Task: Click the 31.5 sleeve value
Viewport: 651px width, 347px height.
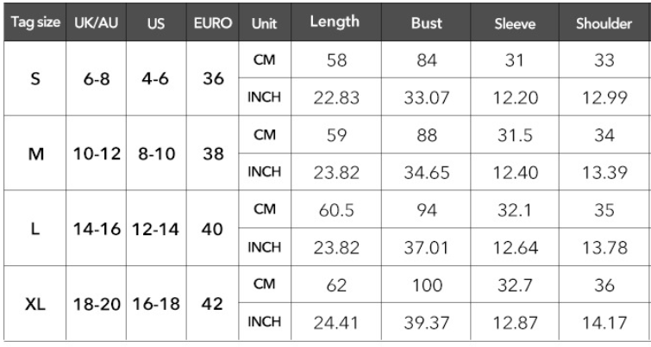Action: click(515, 135)
